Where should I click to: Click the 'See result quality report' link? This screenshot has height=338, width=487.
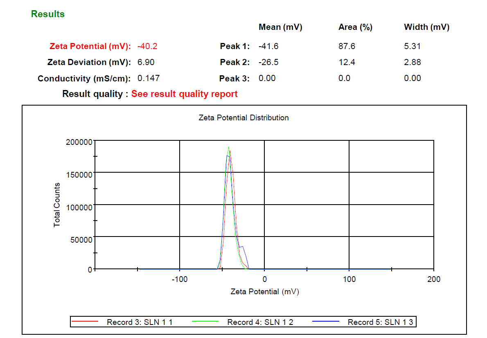coord(184,94)
